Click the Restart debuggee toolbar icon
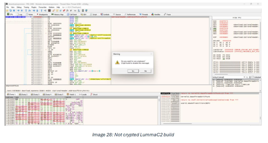 (10, 10)
